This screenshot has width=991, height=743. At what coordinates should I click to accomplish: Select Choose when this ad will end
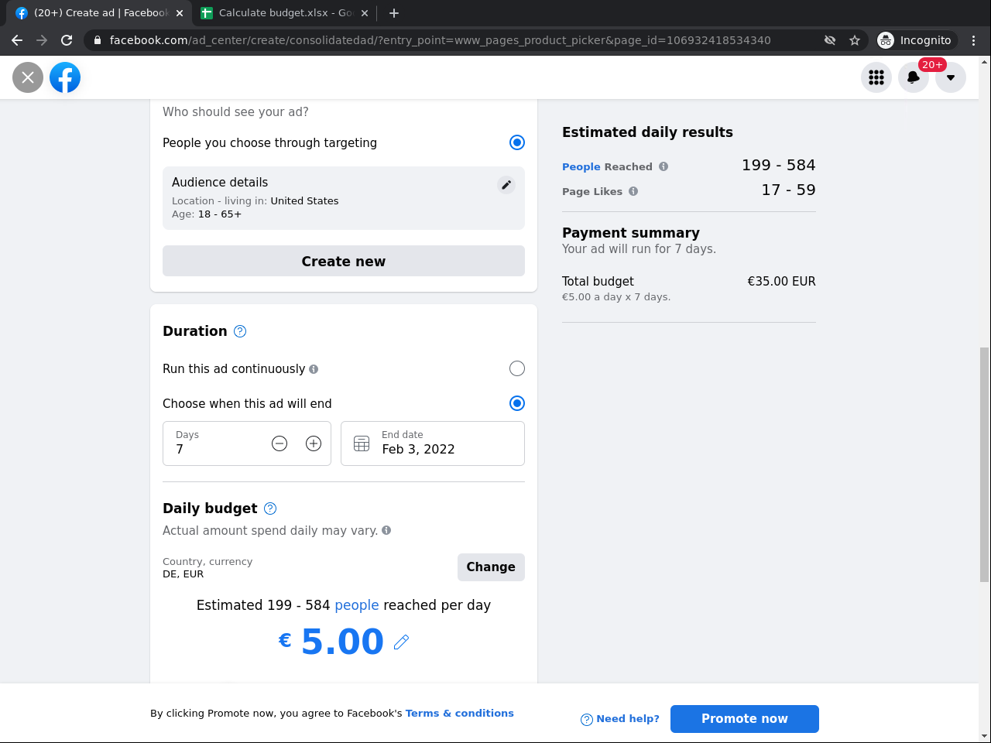point(517,403)
